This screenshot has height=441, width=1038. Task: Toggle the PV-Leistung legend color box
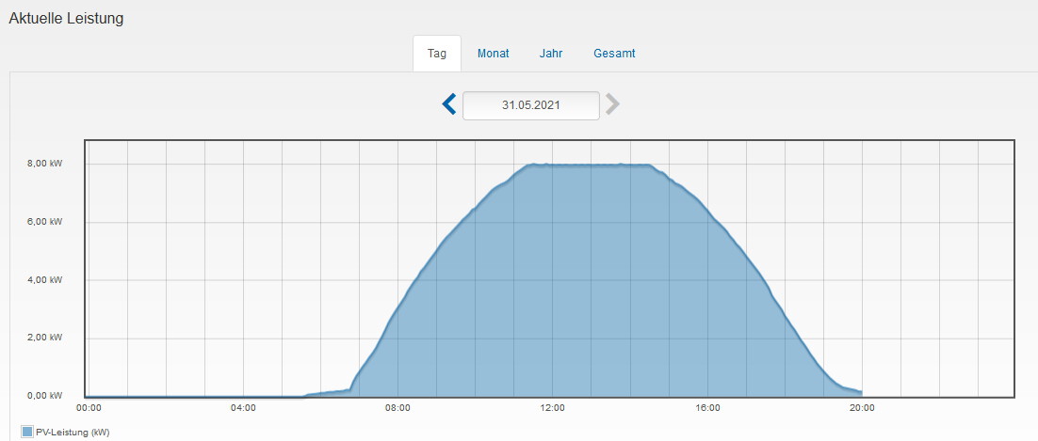[27, 432]
